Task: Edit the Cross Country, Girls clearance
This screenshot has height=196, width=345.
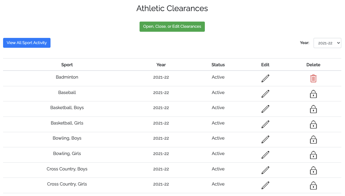Action: pos(265,185)
